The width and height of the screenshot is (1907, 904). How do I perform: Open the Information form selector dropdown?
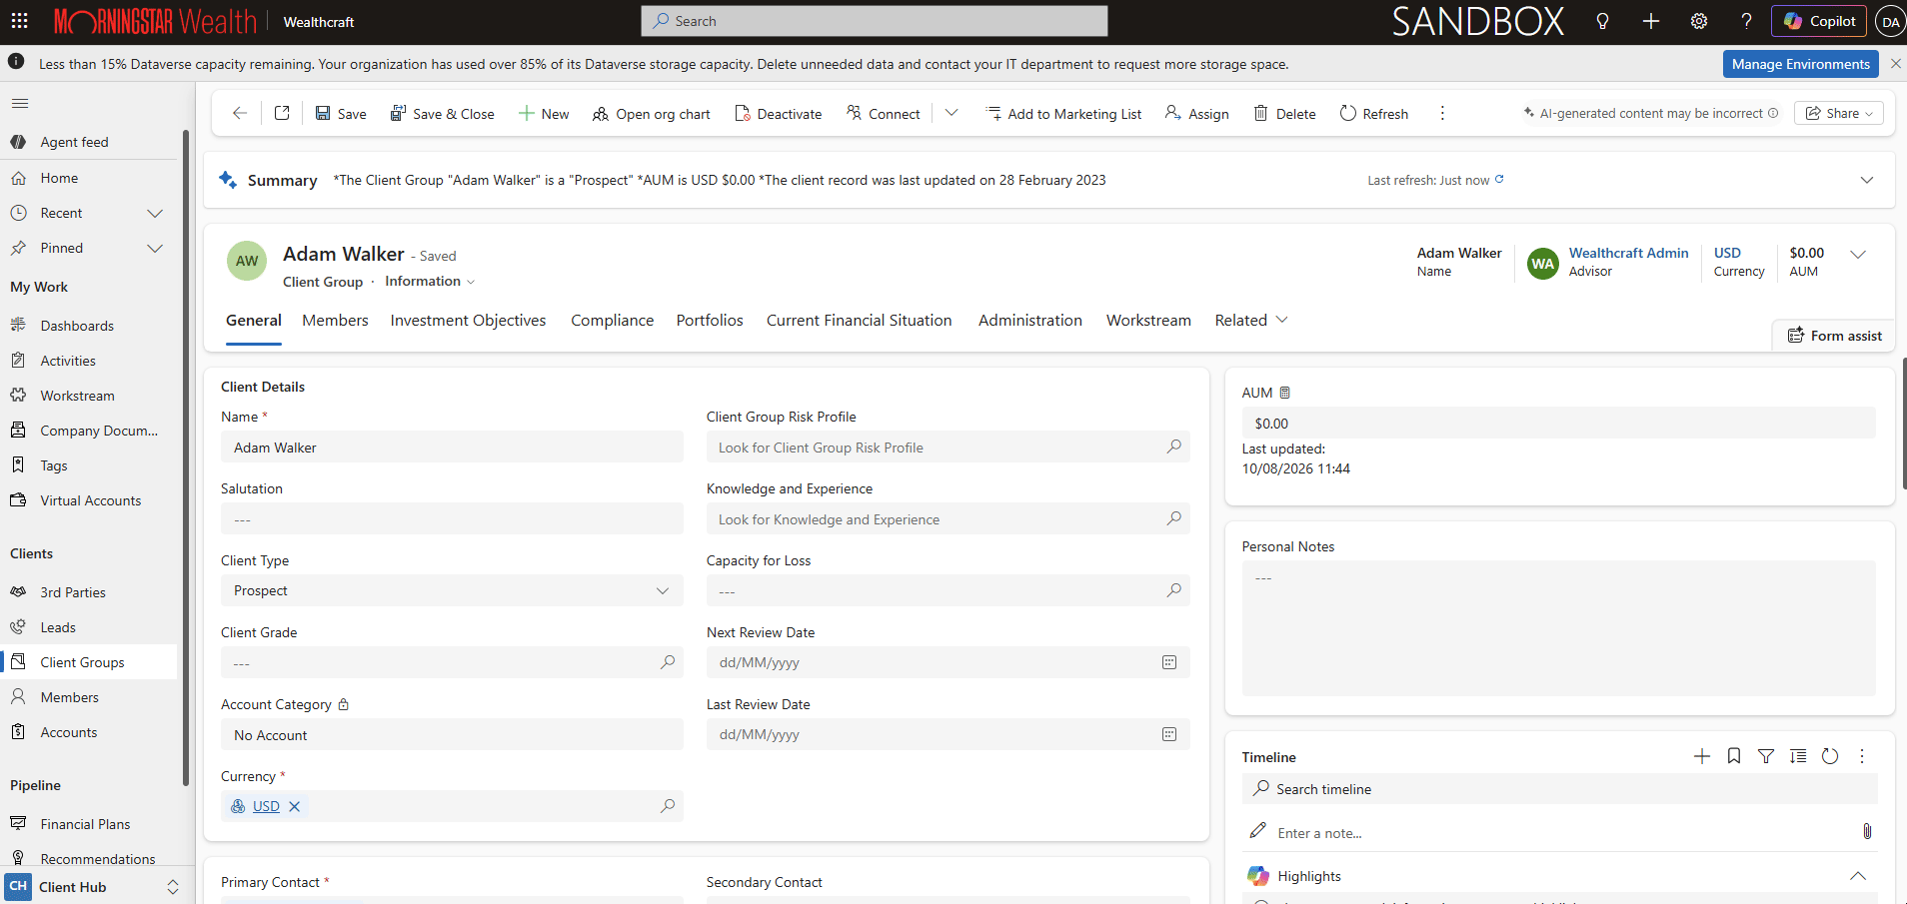pos(431,281)
